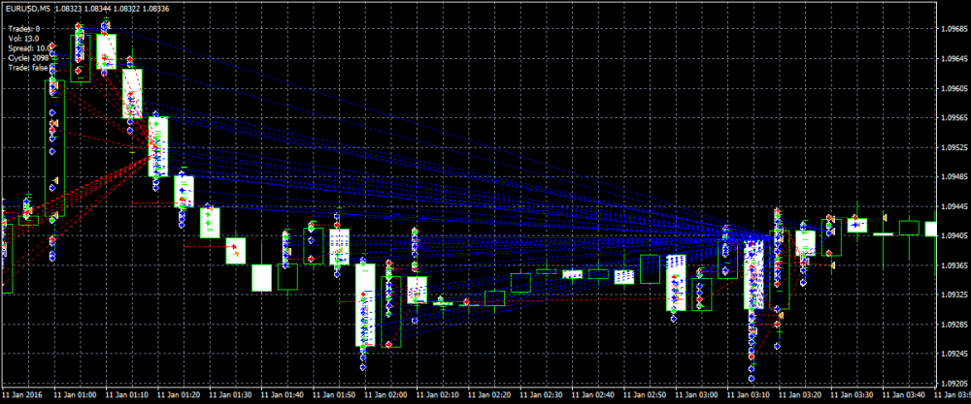Click the large white candle before 02:00
Viewport: 971px width, 404px height.
click(x=364, y=304)
